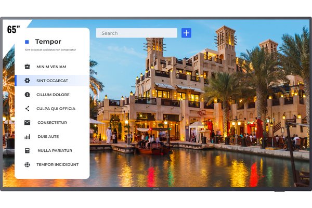The width and height of the screenshot is (312, 208).
Task: Click the bar chart icon beside Duis Aute
Action: tap(27, 137)
